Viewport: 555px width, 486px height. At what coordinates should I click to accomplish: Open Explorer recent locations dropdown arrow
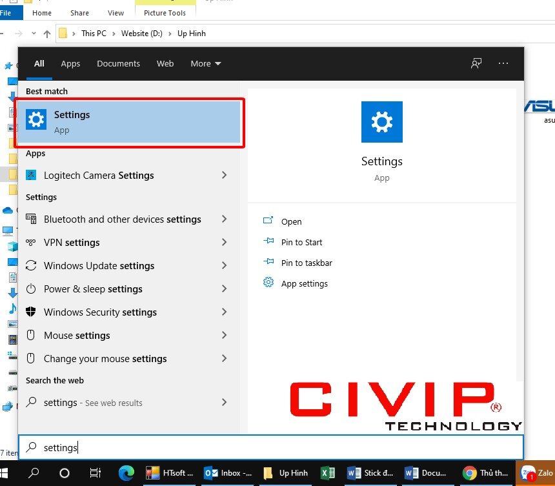[34, 34]
